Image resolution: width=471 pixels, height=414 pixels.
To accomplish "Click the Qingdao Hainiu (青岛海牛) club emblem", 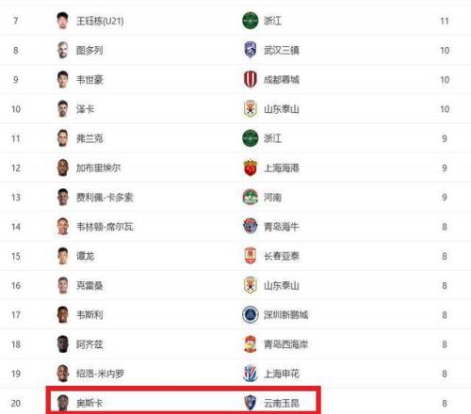I will [251, 226].
